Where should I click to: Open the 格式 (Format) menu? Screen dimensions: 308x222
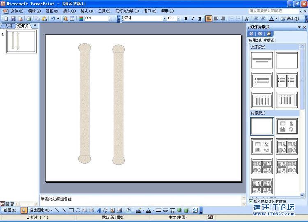(87, 11)
